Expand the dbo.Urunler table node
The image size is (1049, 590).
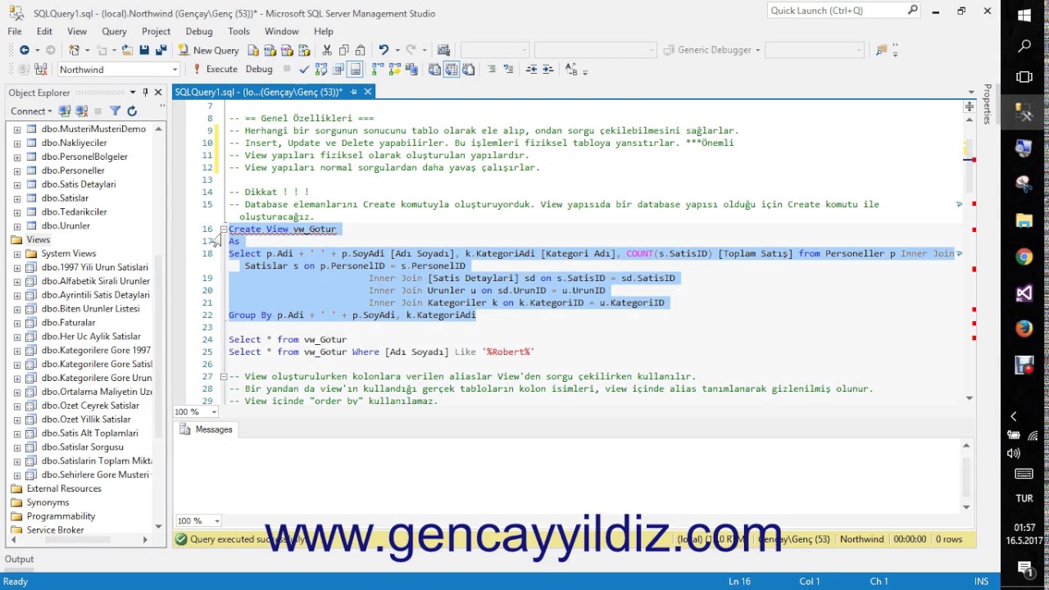coord(16,225)
